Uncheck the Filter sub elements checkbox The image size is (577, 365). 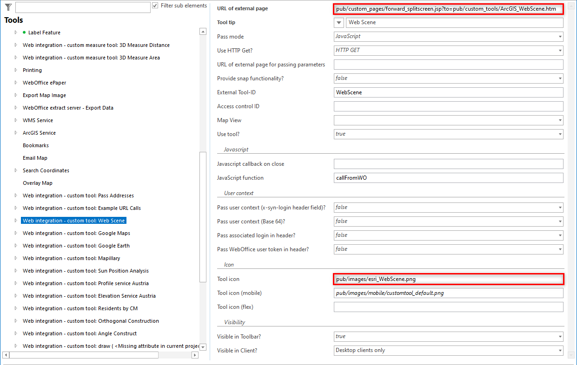pyautogui.click(x=155, y=6)
